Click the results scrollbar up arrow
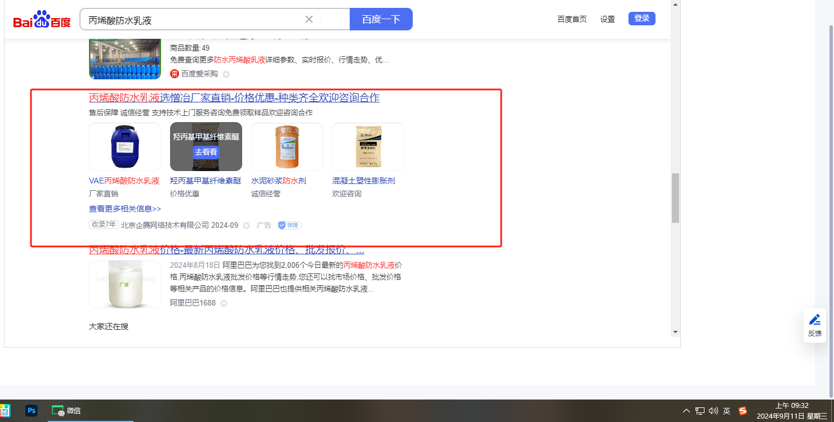Screen dimensions: 834x422 (x=676, y=5)
